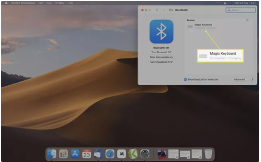Open the Edit menu

[40, 3]
